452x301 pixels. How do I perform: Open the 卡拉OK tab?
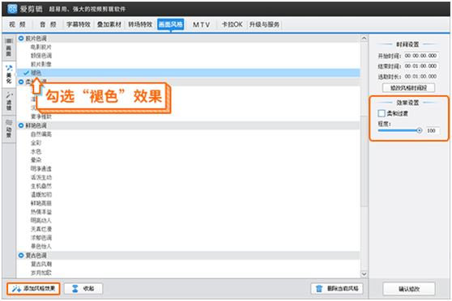pyautogui.click(x=232, y=25)
